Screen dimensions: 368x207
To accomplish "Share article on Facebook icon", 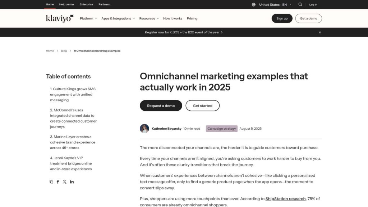I will 58,182.
